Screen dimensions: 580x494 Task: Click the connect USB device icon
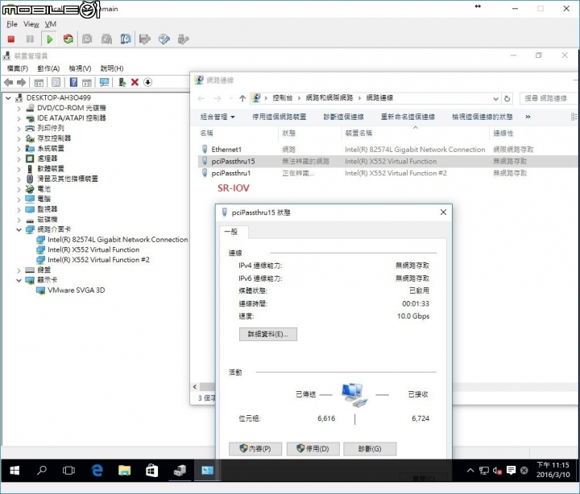pyautogui.click(x=183, y=39)
